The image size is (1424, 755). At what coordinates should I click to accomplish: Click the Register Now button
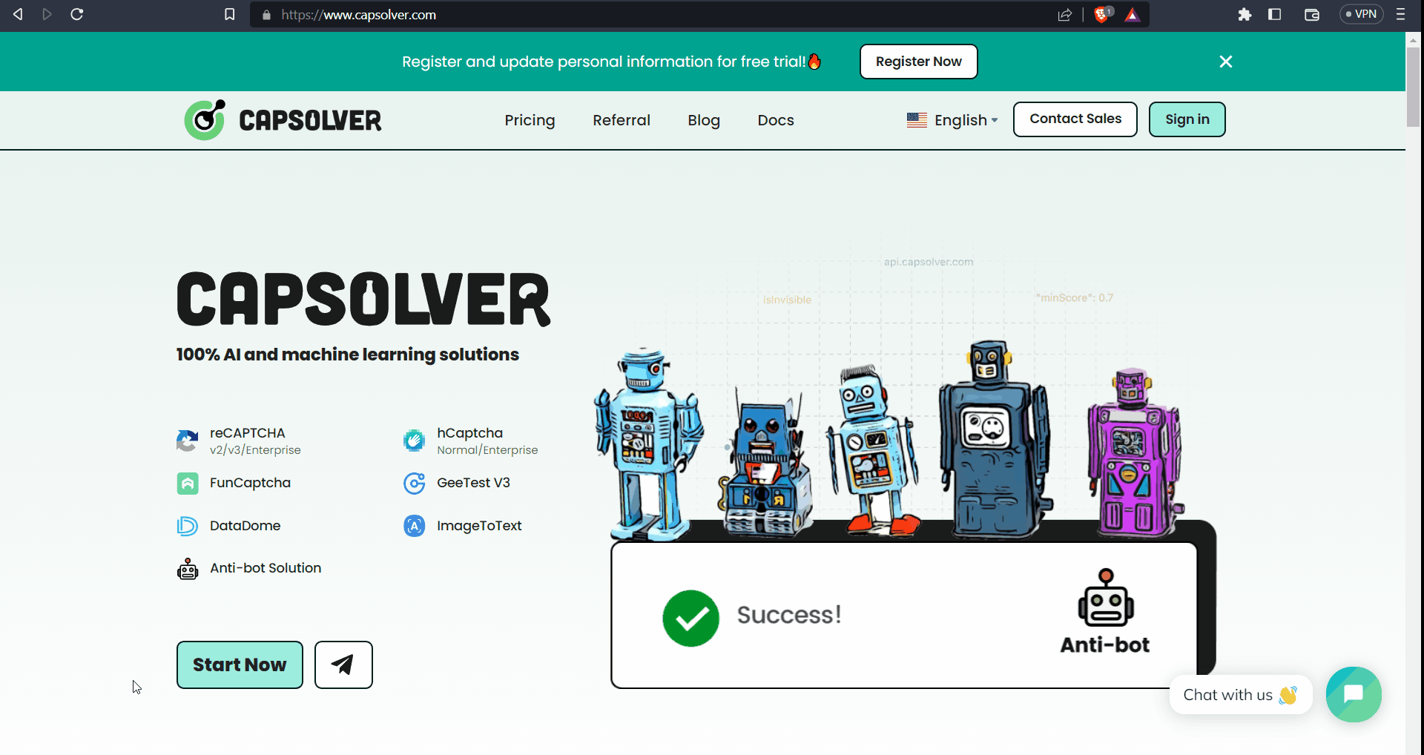pyautogui.click(x=918, y=62)
